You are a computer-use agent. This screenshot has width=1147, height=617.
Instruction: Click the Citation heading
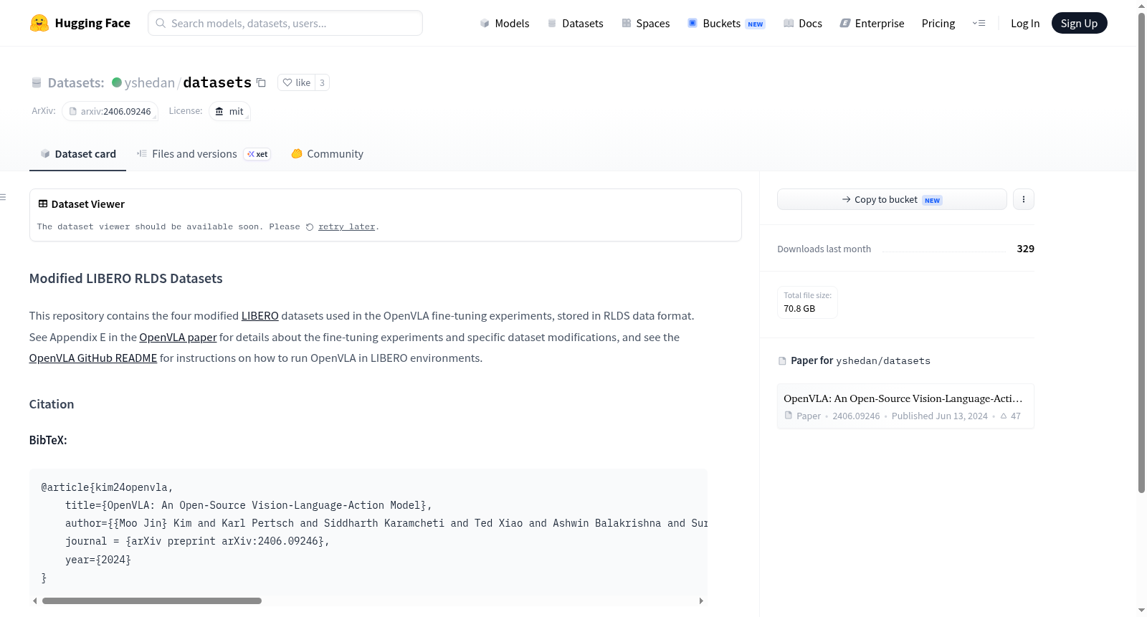(x=52, y=404)
